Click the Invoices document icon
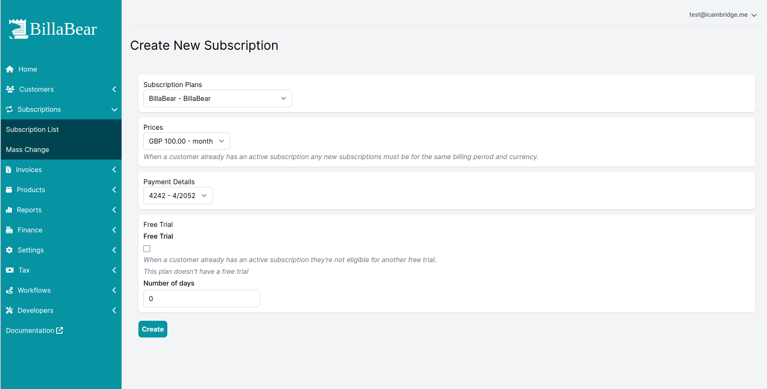 point(8,170)
